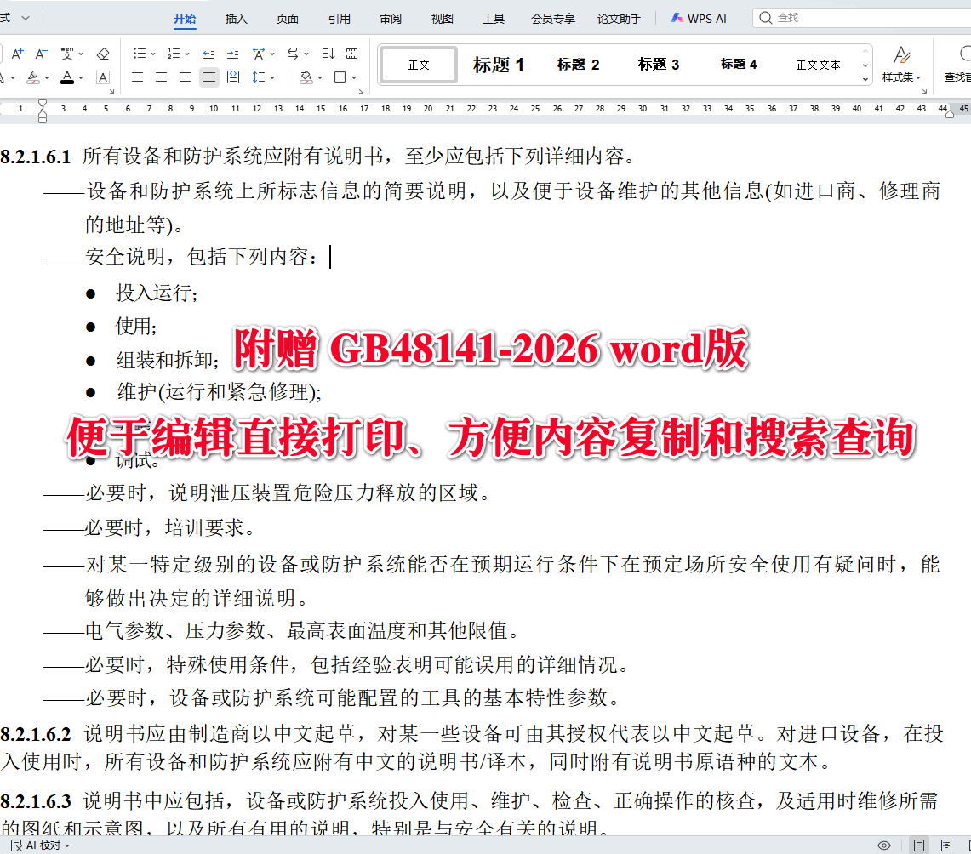
Task: Apply the 正文 style
Action: pyautogui.click(x=419, y=65)
